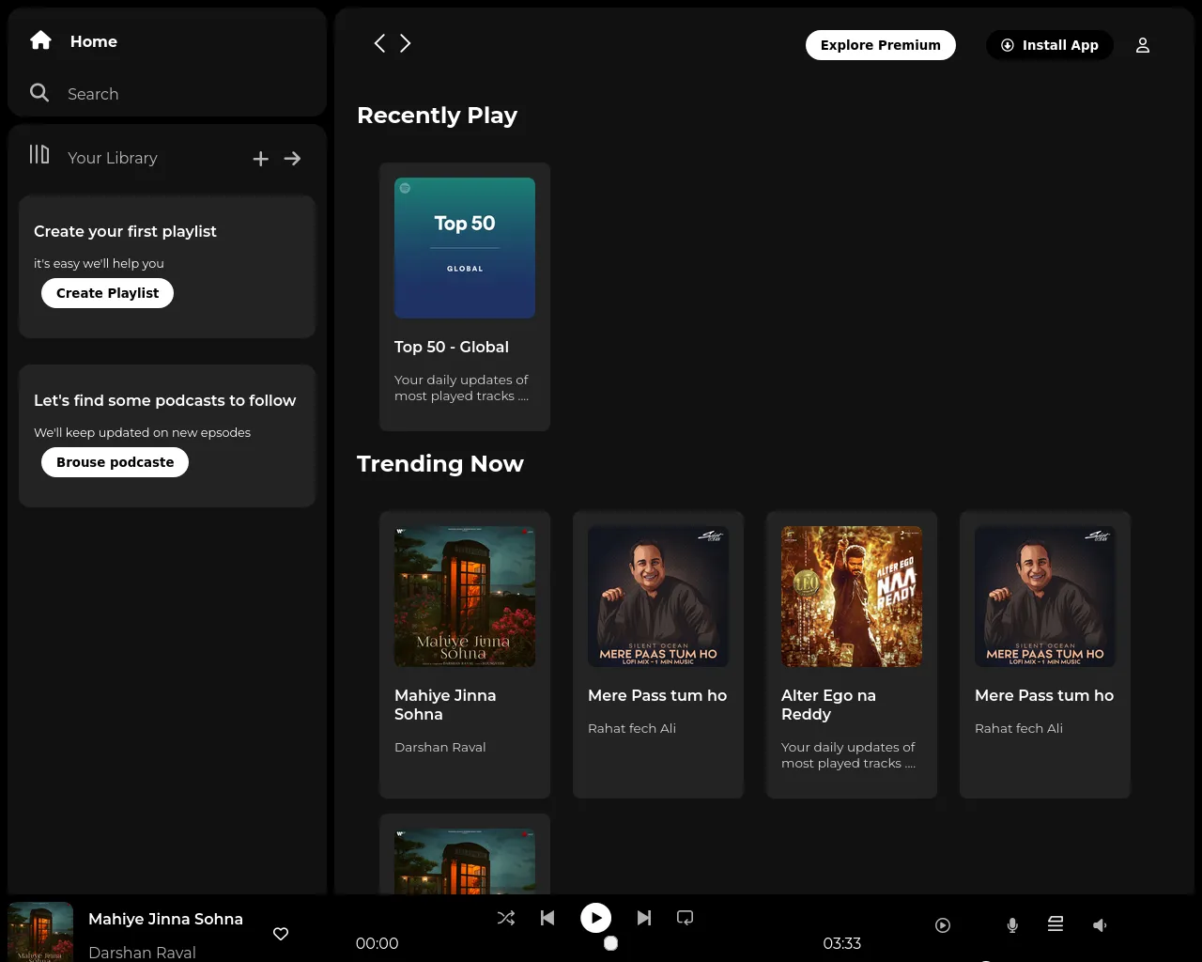Click the Recently Play heading
The width and height of the screenshot is (1202, 962).
point(438,116)
